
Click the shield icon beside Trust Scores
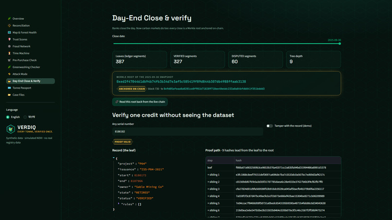tap(9, 39)
